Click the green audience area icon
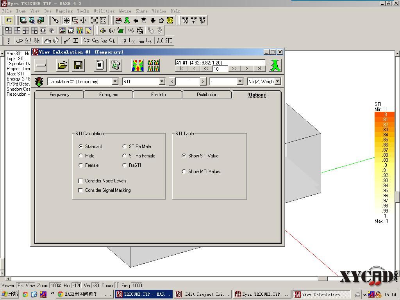 tap(120, 30)
